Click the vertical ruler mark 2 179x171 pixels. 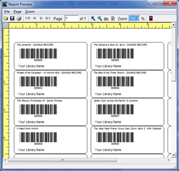tap(4, 82)
